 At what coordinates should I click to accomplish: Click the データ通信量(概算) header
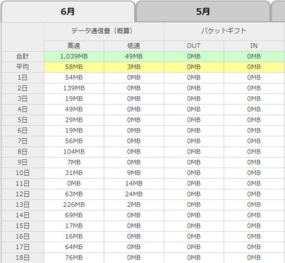coord(104,31)
